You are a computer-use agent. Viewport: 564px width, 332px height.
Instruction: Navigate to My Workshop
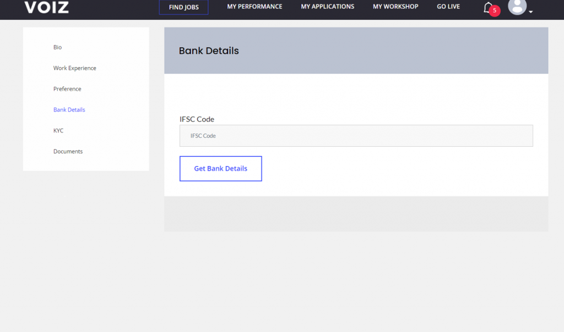pyautogui.click(x=395, y=7)
